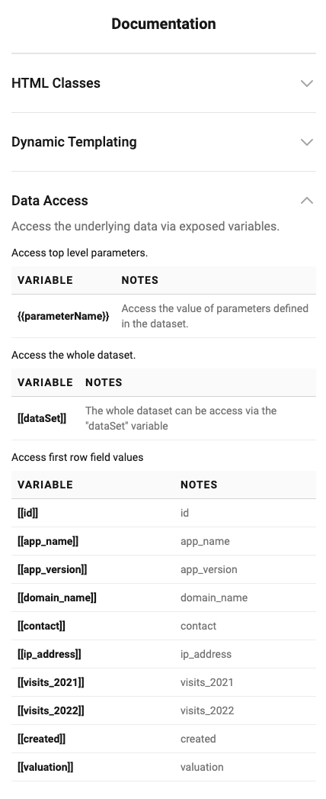Select the [[app_name]] variable
This screenshot has width=326, height=799.
pyautogui.click(x=48, y=541)
